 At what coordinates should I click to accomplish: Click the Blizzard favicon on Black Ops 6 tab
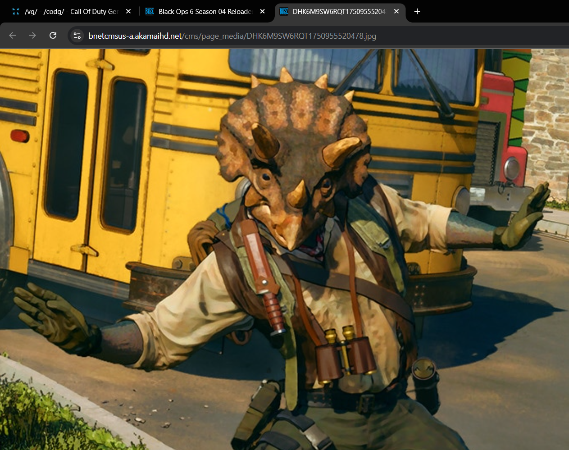(150, 11)
